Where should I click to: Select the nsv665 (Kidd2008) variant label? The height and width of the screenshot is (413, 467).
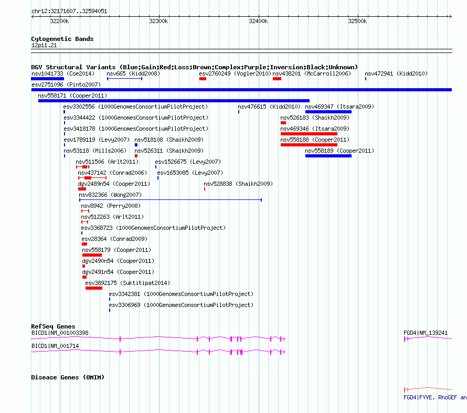[133, 73]
